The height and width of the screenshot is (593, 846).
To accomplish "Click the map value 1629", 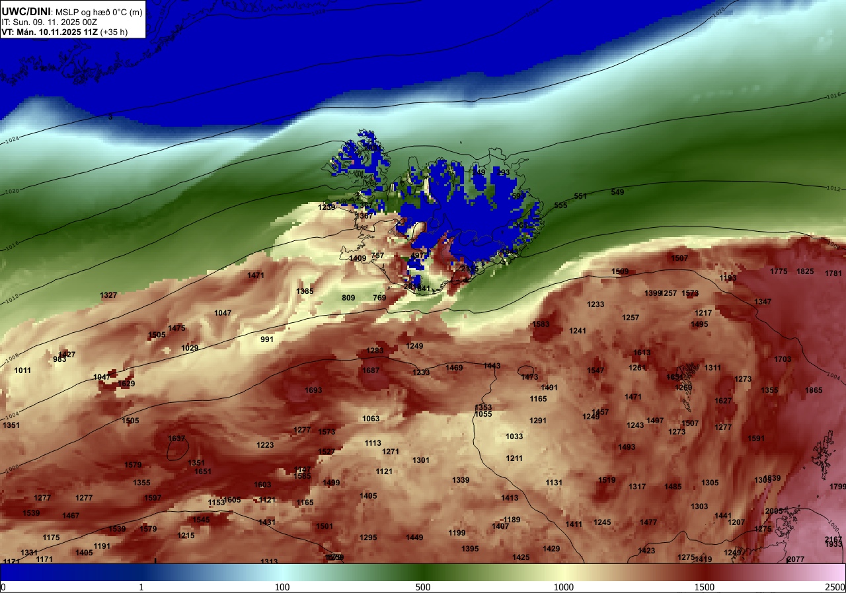I will [126, 384].
